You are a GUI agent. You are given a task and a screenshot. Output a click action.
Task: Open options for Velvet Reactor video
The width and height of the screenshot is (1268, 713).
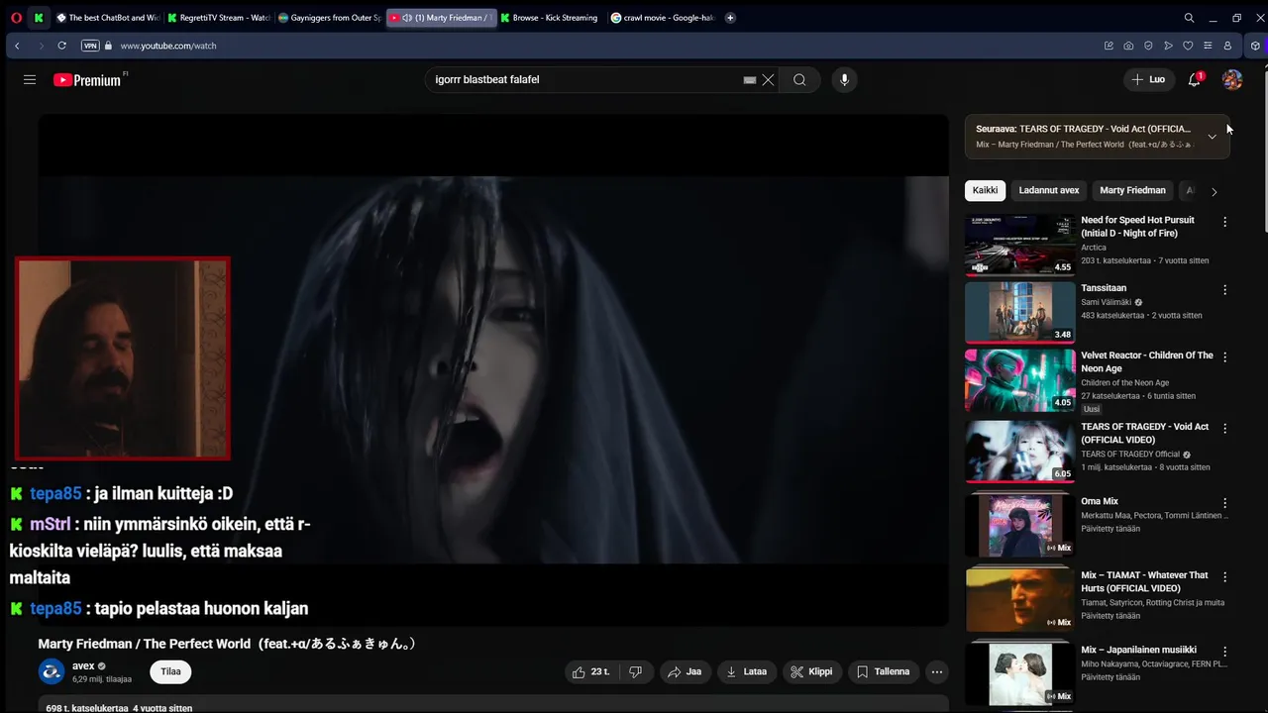pos(1224,356)
